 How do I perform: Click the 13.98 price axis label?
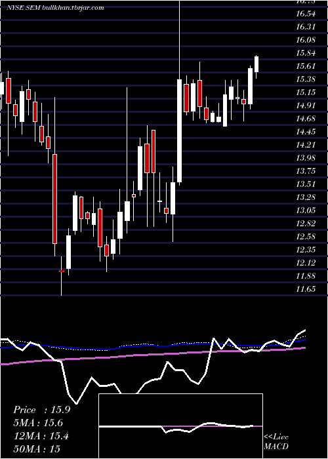coord(306,158)
